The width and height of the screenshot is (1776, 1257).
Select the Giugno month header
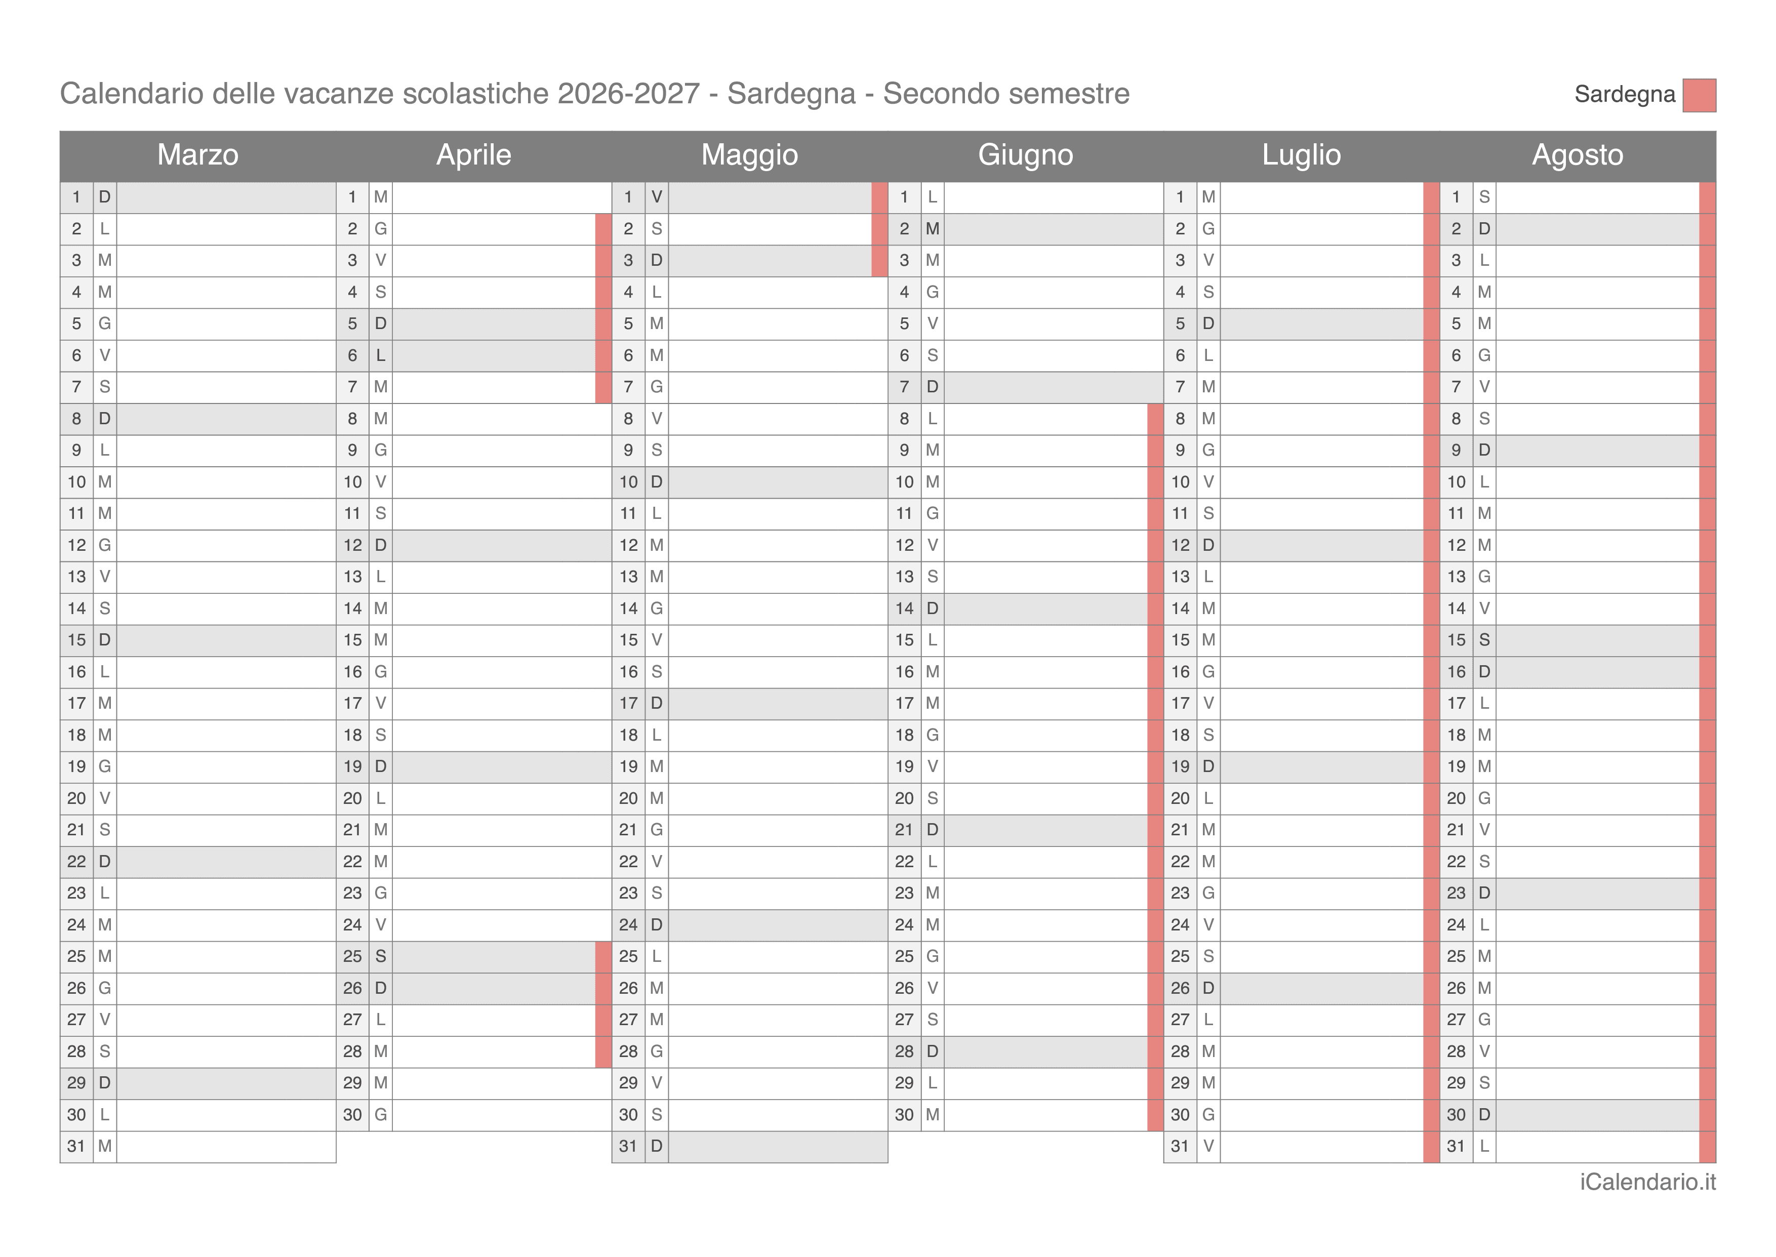coord(1025,155)
